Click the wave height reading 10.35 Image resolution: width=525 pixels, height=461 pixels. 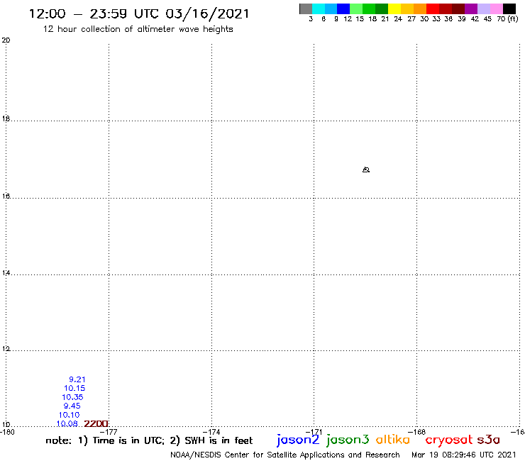[72, 397]
